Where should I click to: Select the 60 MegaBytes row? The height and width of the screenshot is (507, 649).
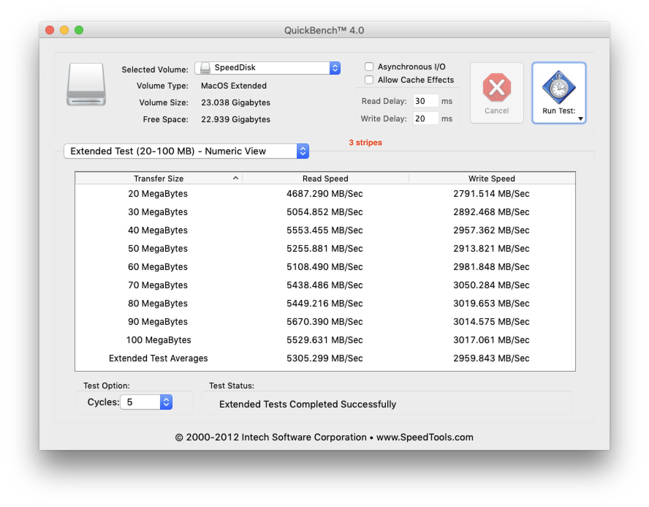325,267
